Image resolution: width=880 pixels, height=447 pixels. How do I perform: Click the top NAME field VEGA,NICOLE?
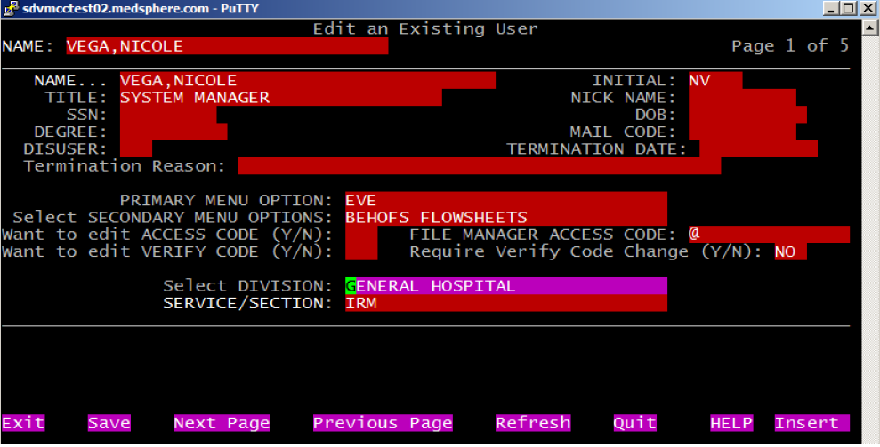click(x=227, y=46)
